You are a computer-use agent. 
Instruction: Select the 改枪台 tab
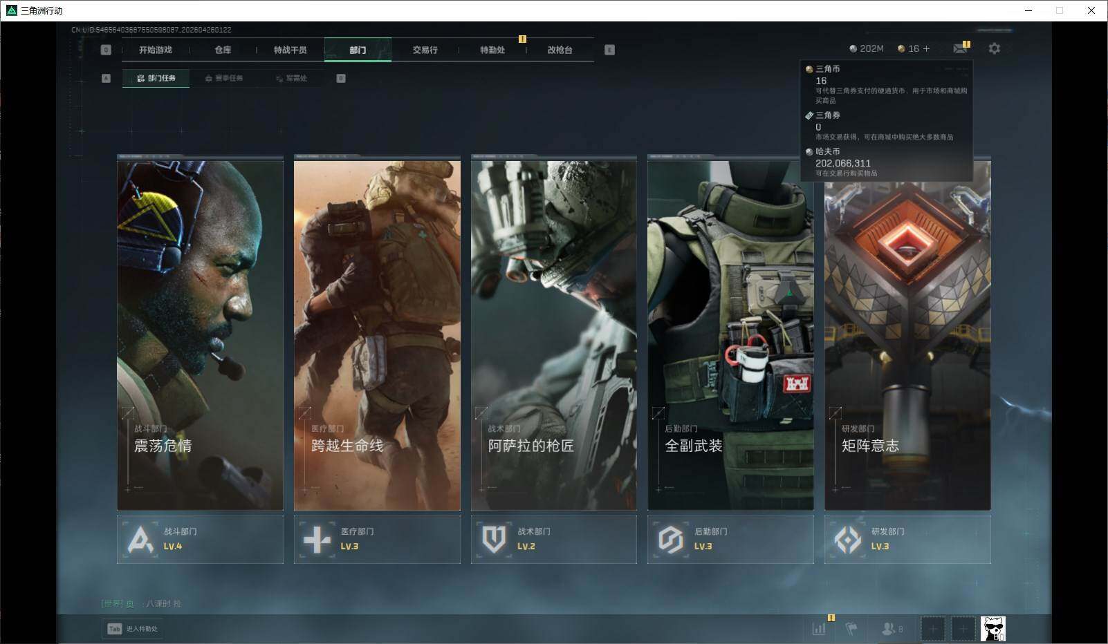coord(560,50)
